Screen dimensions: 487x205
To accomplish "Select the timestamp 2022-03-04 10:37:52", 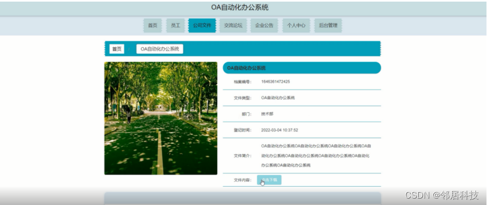I will [280, 130].
